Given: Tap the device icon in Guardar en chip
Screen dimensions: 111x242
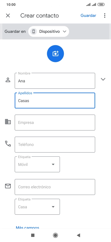Looking at the screenshot, I should (33, 32).
